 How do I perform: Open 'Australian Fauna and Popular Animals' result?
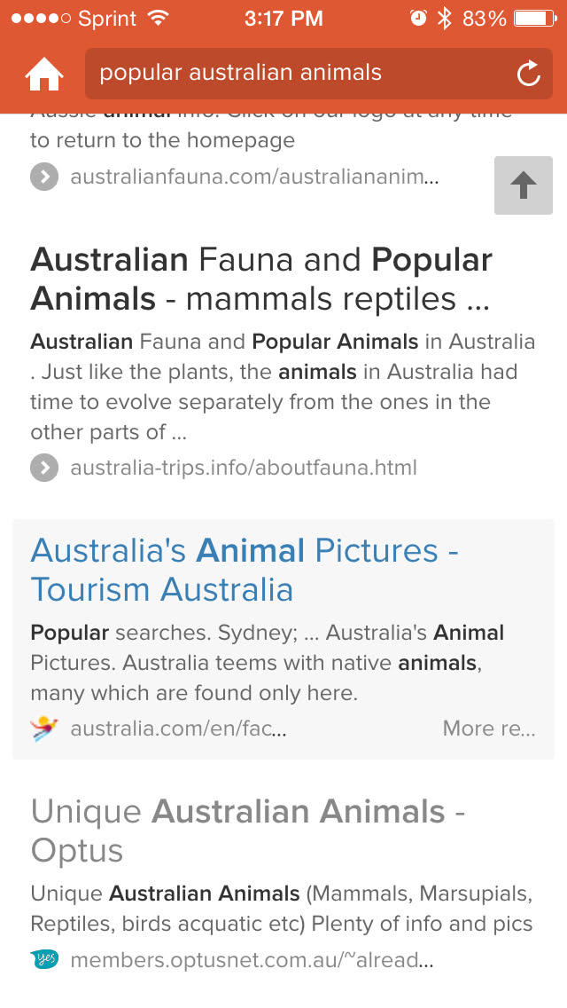tap(261, 280)
